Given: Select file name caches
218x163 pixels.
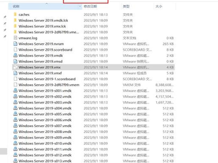Looking at the screenshot, I should pos(24,15).
